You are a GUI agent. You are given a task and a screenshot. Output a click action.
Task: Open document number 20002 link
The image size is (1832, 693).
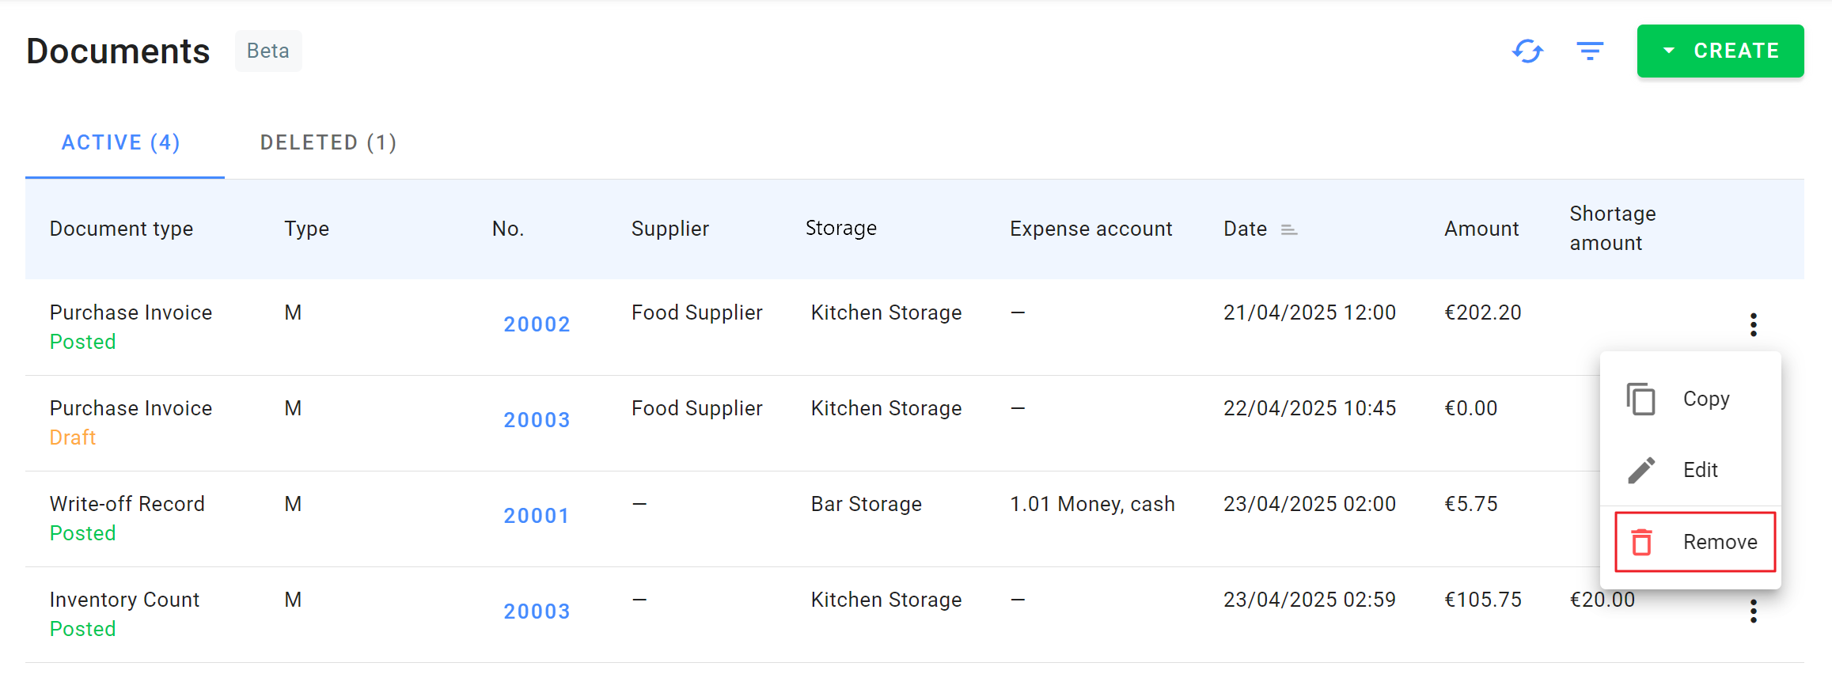point(537,324)
